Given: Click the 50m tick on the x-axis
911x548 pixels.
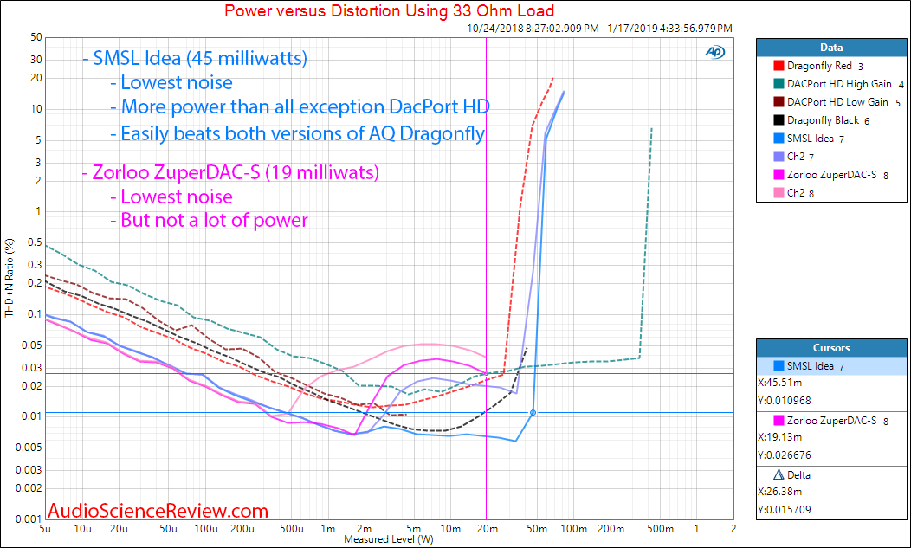Looking at the screenshot, I should [537, 528].
